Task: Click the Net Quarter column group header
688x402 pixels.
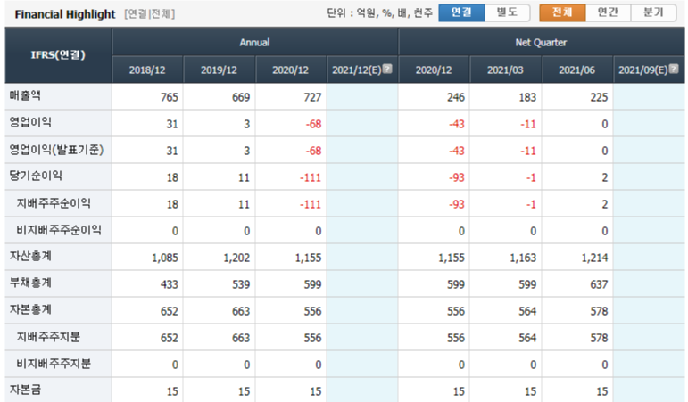Action: 541,42
